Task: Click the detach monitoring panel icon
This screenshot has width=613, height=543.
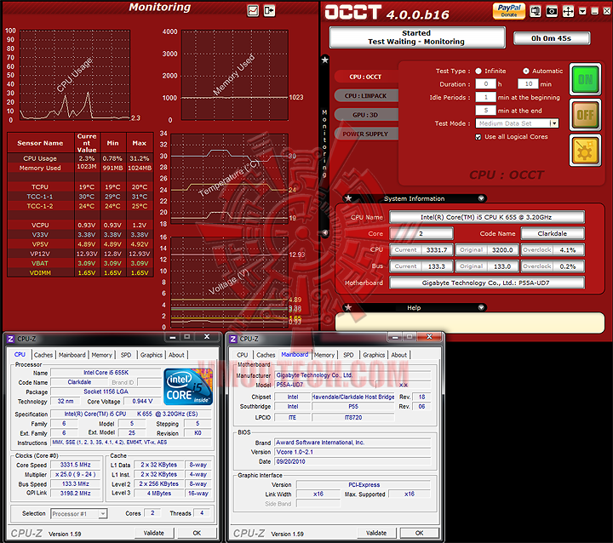Action: 269,10
